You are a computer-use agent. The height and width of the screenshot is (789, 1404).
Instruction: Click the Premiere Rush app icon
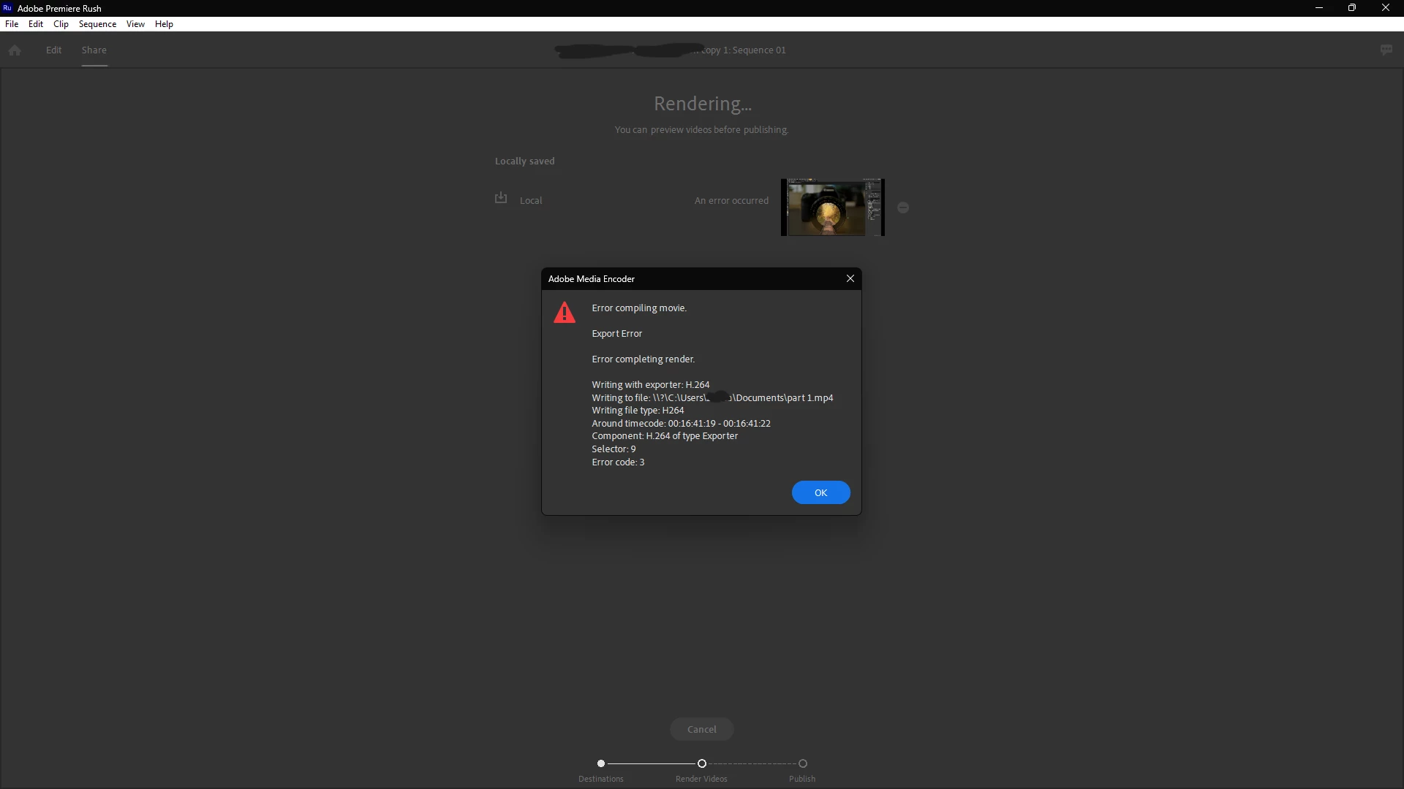coord(7,8)
